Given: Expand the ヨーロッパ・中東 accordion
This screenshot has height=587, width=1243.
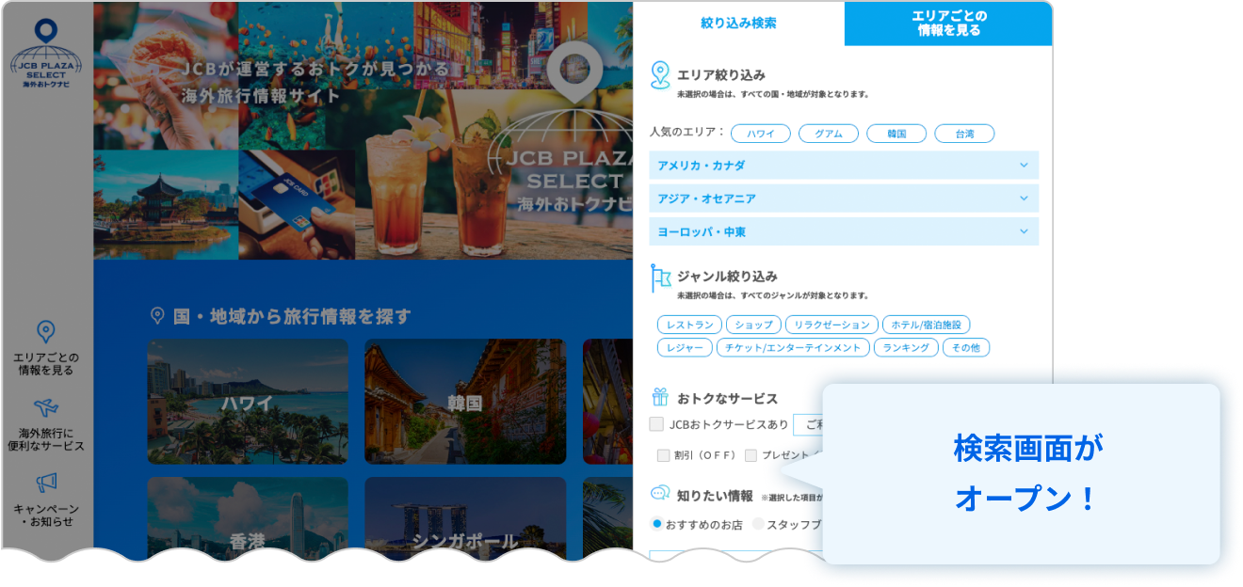Looking at the screenshot, I should click(x=844, y=231).
